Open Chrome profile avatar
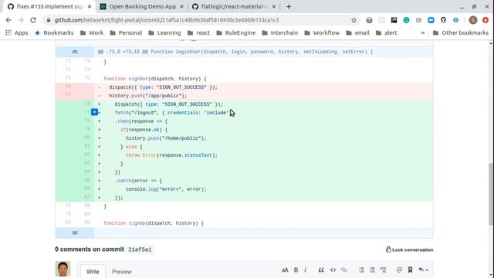This screenshot has width=494, height=278. click(x=473, y=20)
